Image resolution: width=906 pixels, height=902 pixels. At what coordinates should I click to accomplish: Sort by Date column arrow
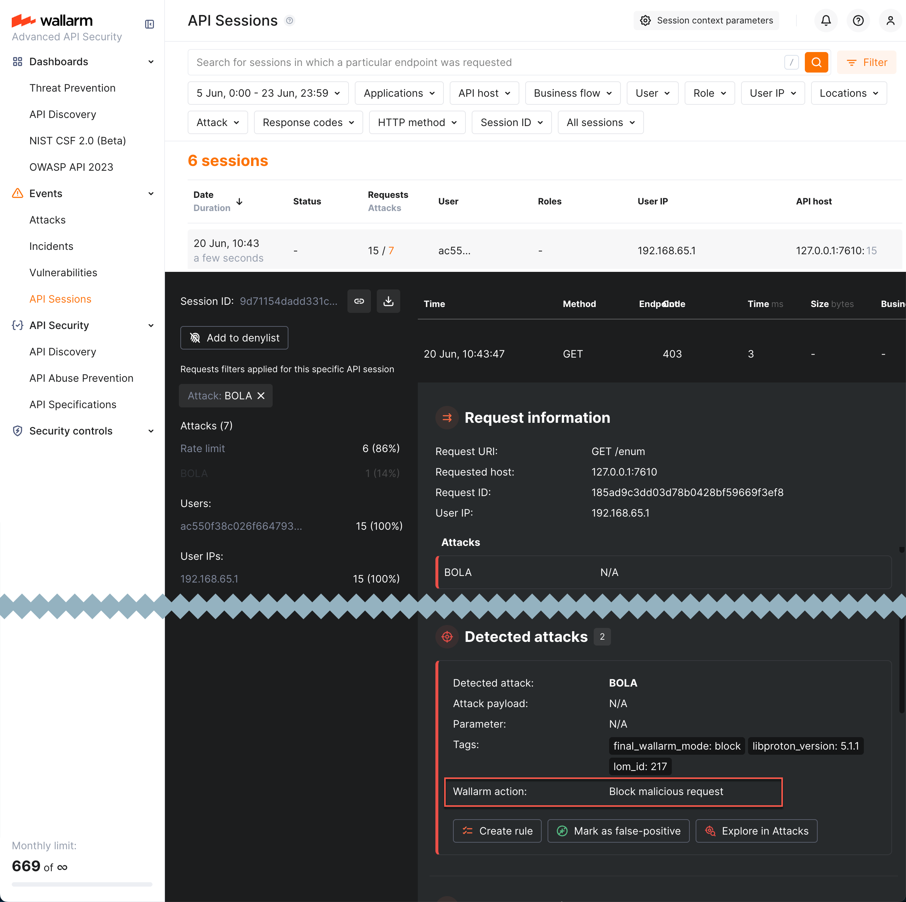click(x=239, y=202)
